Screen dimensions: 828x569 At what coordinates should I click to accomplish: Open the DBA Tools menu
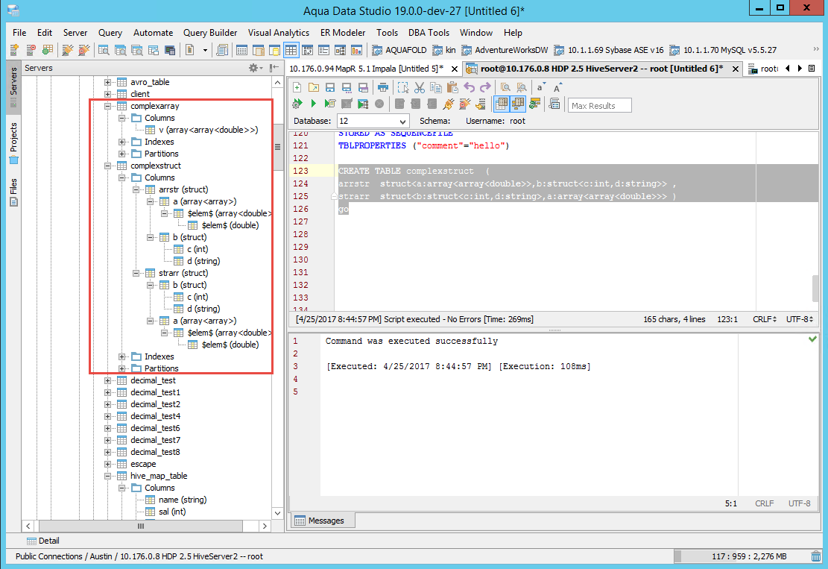[x=429, y=33]
